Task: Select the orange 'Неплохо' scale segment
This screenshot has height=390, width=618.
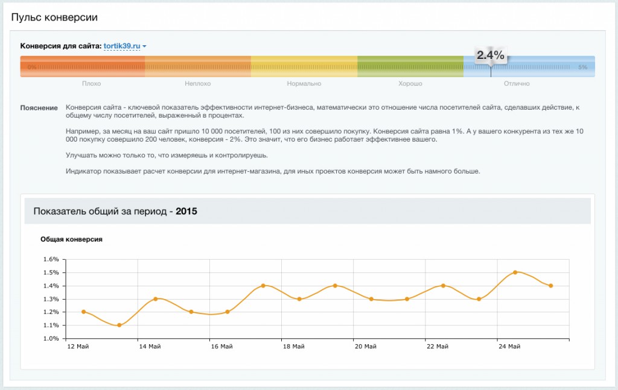Action: click(x=198, y=67)
